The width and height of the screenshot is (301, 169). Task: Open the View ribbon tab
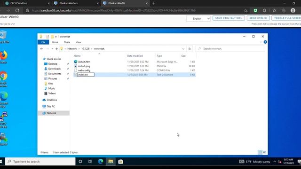click(79, 42)
